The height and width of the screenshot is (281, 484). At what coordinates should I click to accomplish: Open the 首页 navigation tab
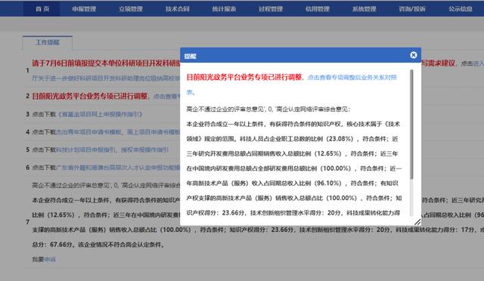pyautogui.click(x=42, y=9)
